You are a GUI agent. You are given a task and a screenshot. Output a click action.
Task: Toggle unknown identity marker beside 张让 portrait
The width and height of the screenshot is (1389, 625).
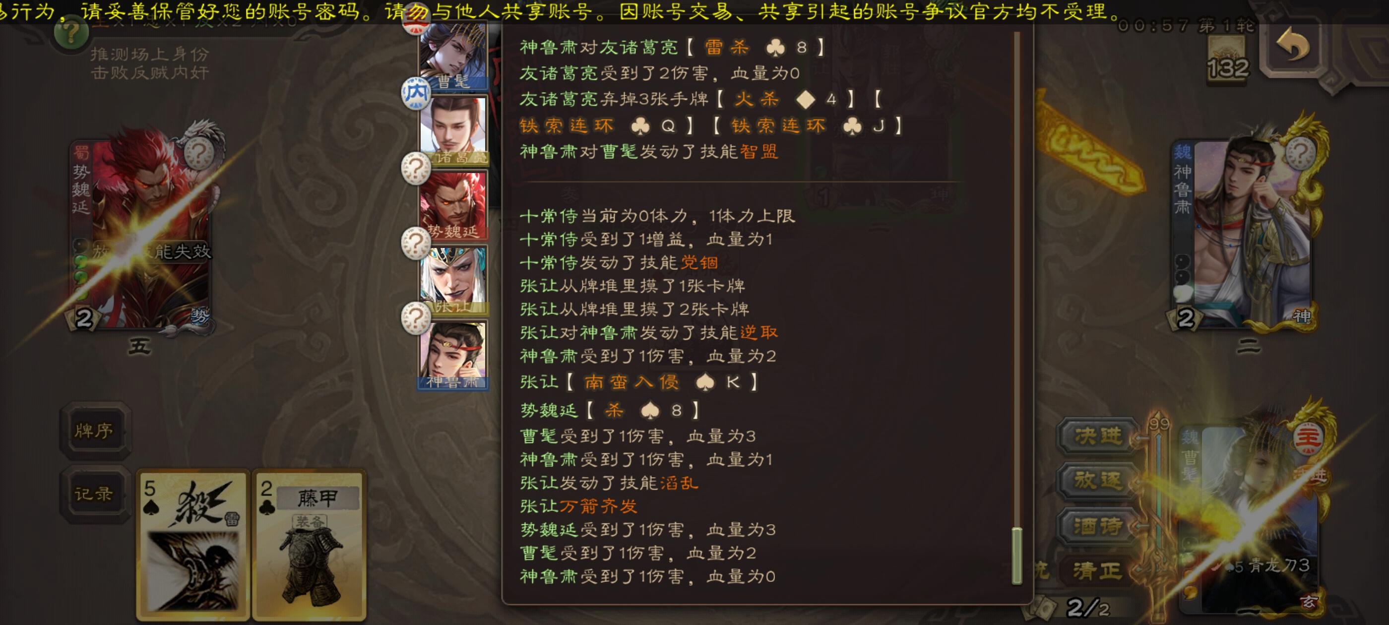(x=416, y=243)
